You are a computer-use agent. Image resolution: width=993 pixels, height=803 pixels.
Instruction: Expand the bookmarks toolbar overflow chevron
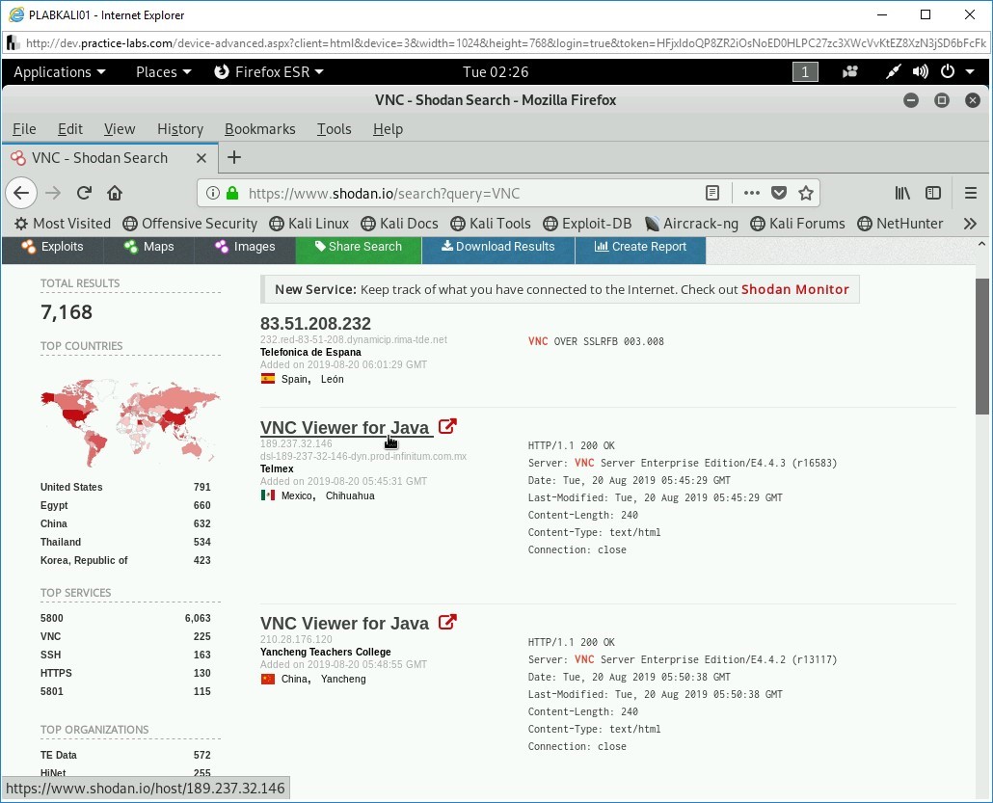click(x=971, y=223)
